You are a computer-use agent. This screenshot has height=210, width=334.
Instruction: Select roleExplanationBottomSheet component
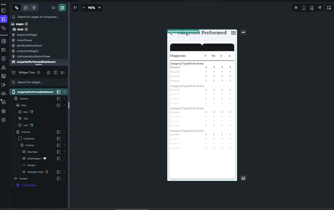[33, 57]
